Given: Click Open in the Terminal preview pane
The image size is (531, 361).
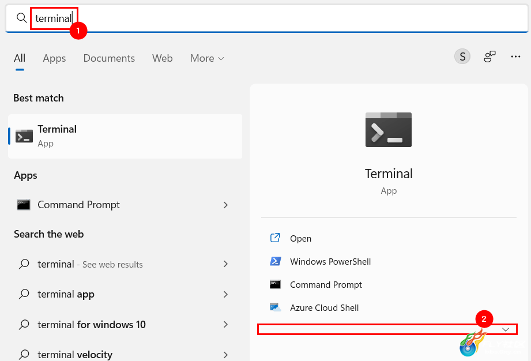Looking at the screenshot, I should (x=389, y=238).
